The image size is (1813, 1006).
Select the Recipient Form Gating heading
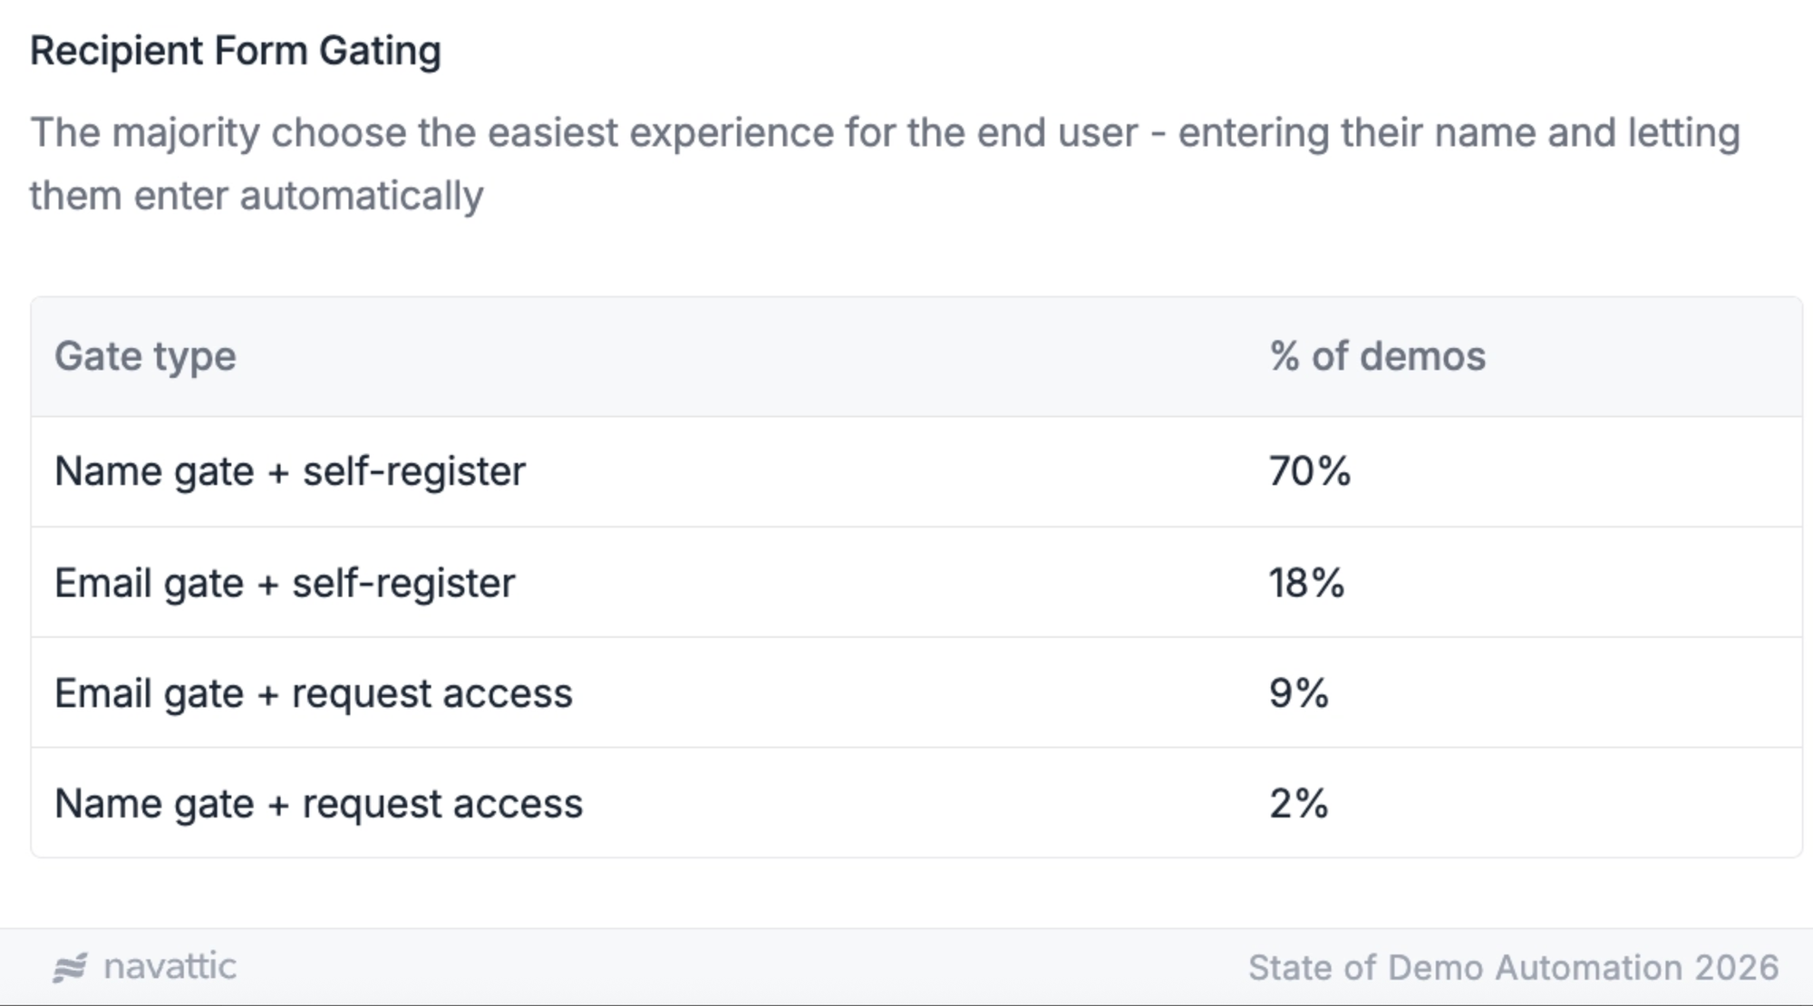point(236,51)
